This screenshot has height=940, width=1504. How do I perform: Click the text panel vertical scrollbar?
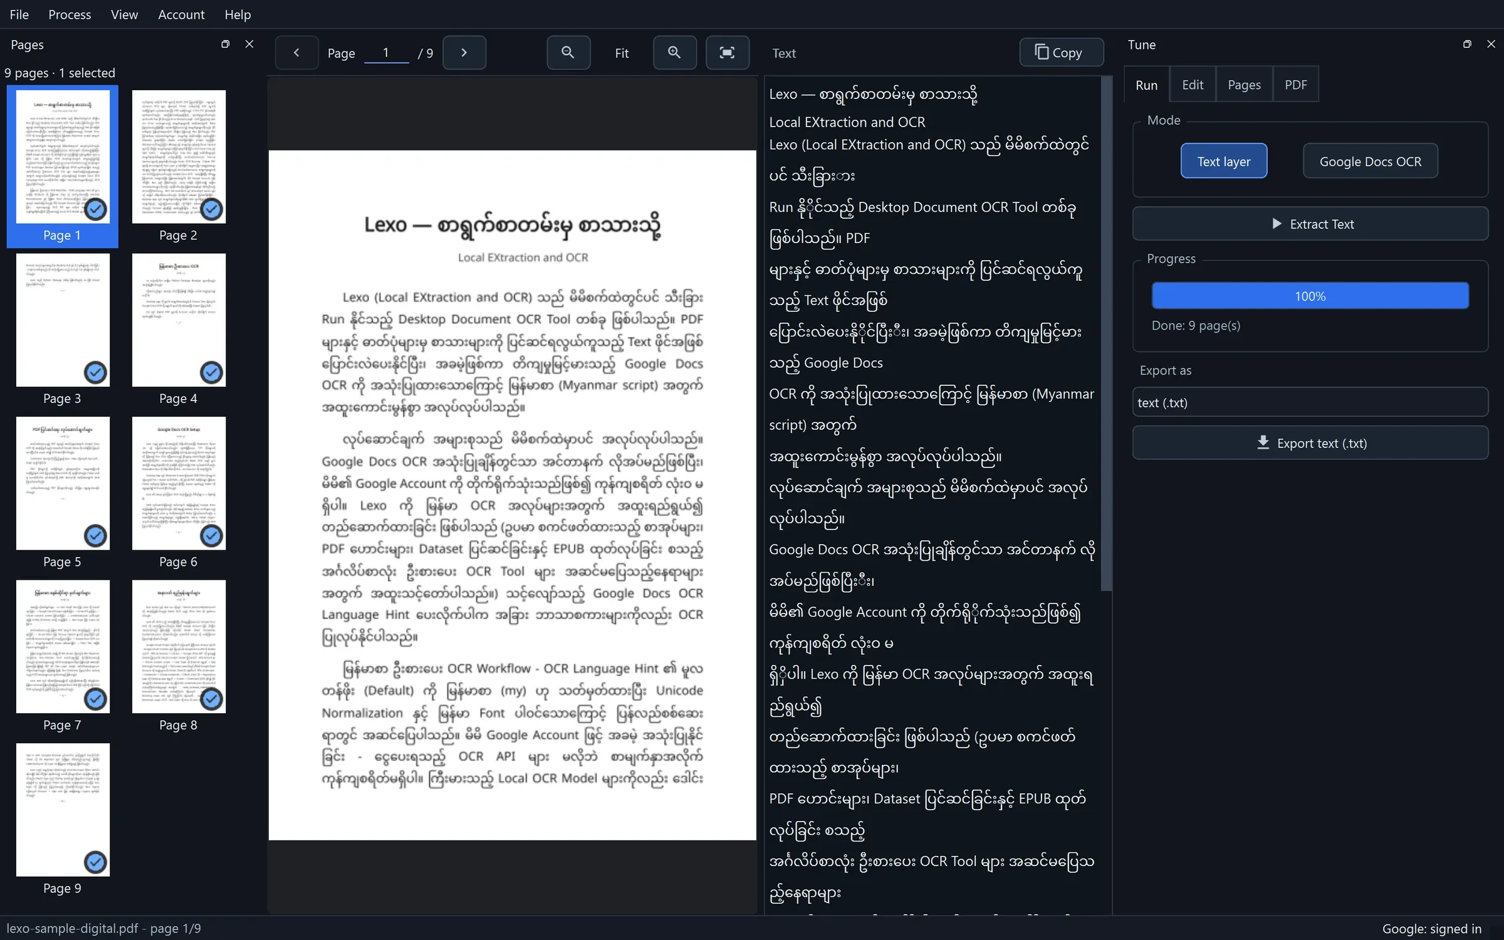(x=1106, y=333)
